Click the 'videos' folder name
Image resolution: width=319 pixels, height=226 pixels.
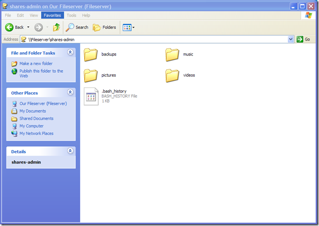click(189, 75)
